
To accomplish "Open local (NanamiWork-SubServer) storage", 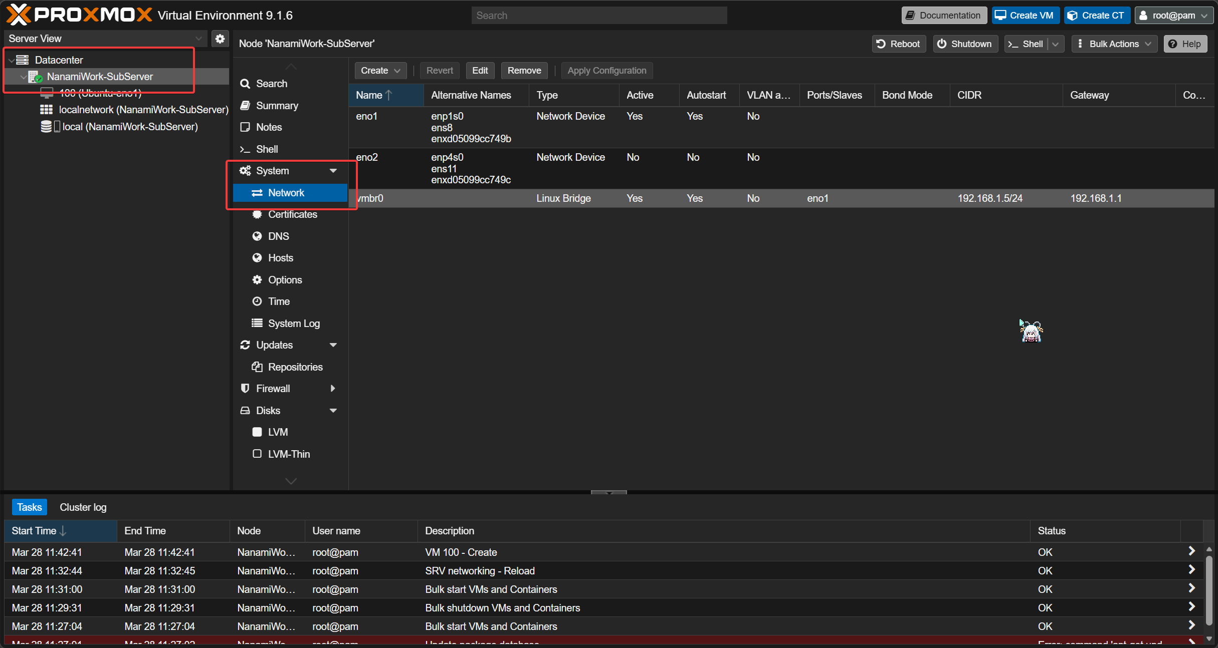I will coord(130,127).
